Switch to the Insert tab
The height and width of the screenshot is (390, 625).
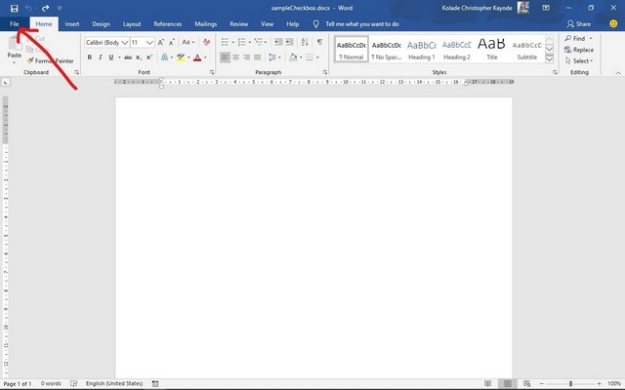(72, 23)
